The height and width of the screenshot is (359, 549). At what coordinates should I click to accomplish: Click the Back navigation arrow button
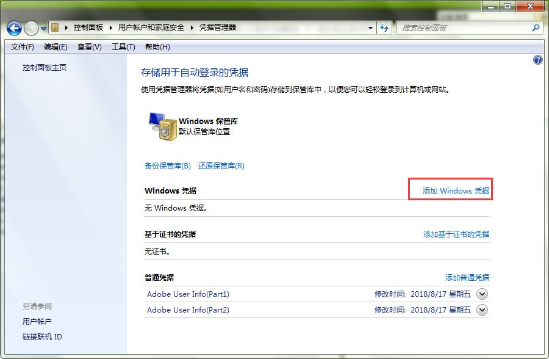coord(14,28)
